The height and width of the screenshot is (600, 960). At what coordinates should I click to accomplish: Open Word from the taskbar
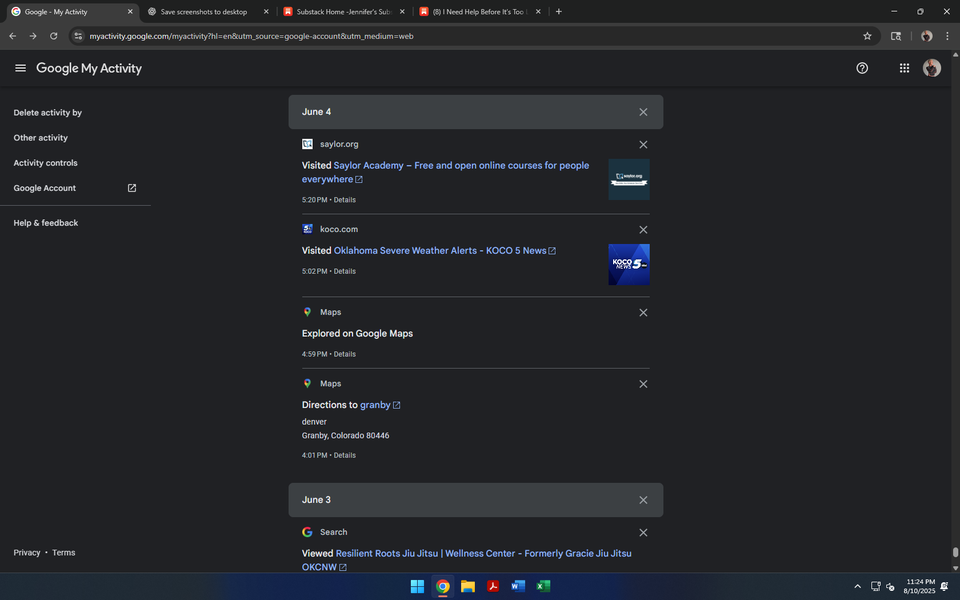tap(518, 586)
